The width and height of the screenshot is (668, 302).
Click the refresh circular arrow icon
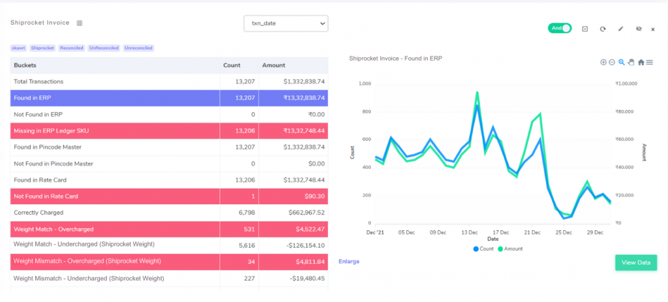click(603, 29)
